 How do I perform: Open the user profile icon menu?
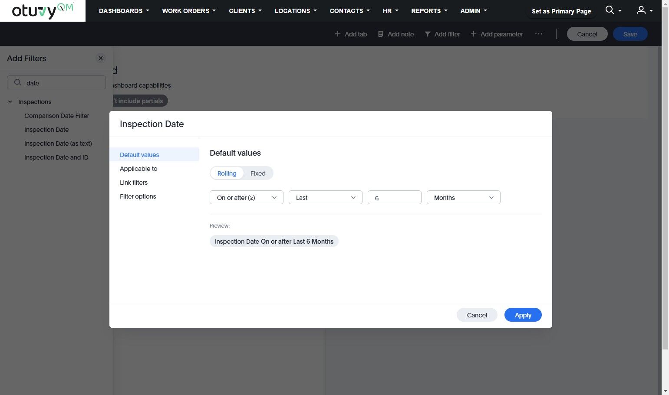[x=641, y=10]
